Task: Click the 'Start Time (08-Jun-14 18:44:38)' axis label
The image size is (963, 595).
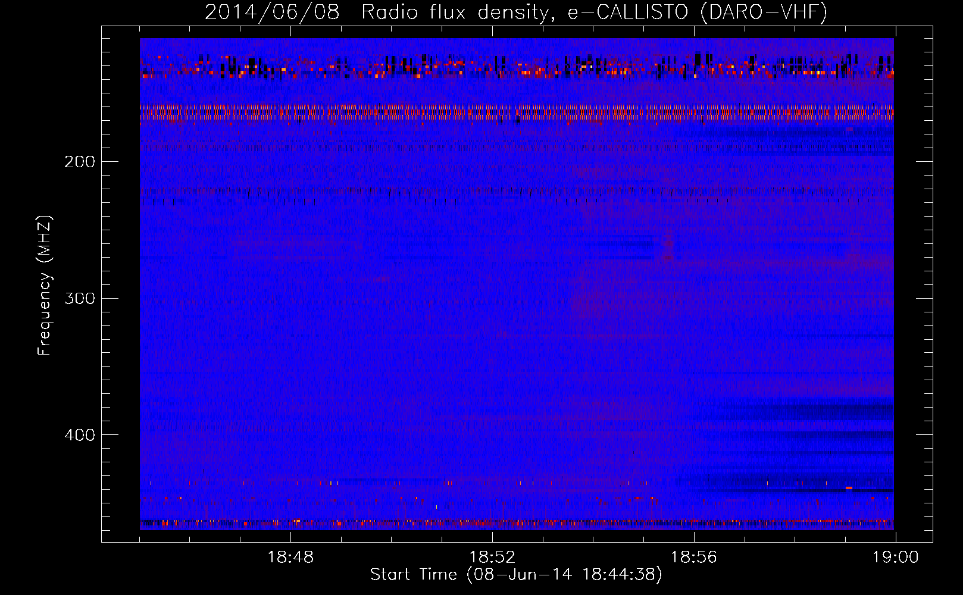Action: [516, 575]
